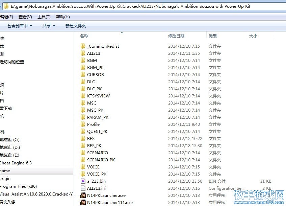The width and height of the screenshot is (286, 206).
Task: Click the ALI213.ini file name
Action: coord(96,188)
